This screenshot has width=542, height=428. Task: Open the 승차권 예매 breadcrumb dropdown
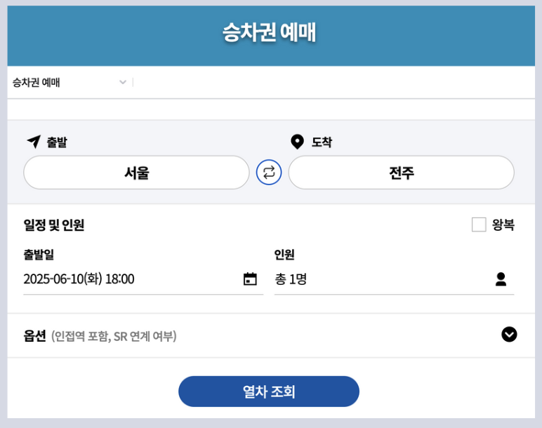[x=70, y=82]
